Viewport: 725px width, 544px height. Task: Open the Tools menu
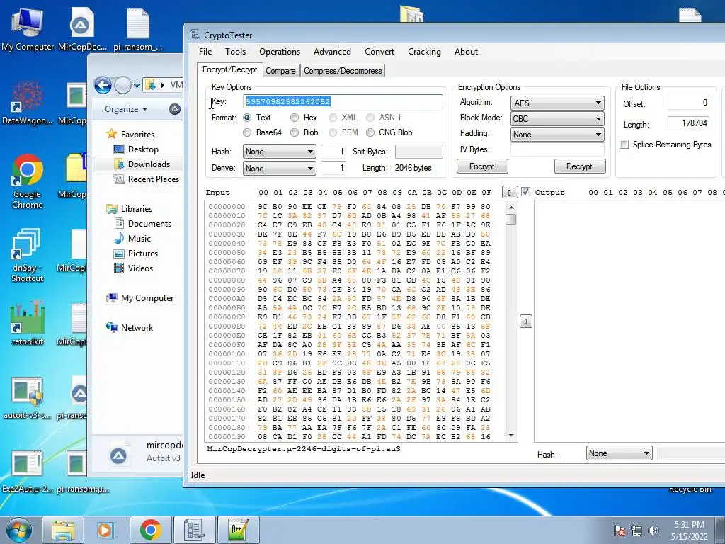tap(235, 51)
